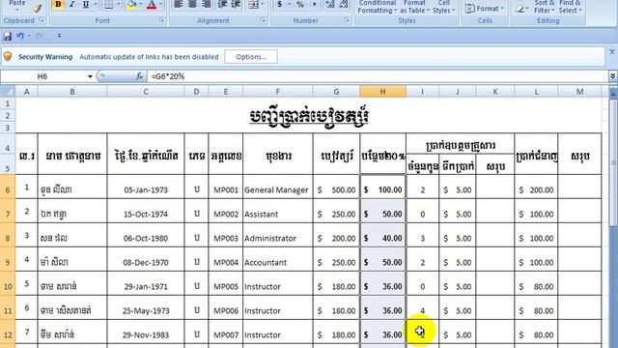Open the Undo history dropdown arrow

[29, 36]
